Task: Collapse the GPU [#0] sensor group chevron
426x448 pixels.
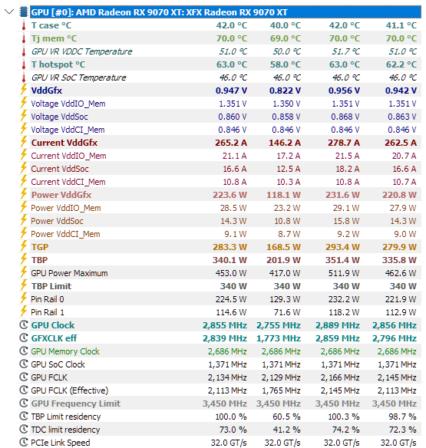Action: [x=9, y=12]
